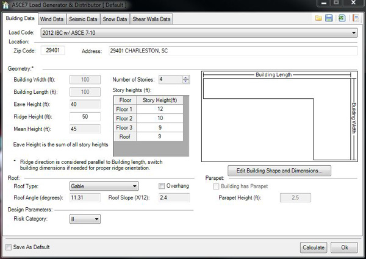Open the Snow Data tab
Screen dimensions: 366x259
pos(115,19)
